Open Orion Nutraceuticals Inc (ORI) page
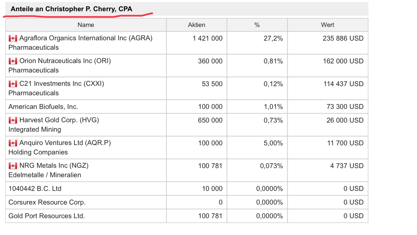 tap(65, 61)
